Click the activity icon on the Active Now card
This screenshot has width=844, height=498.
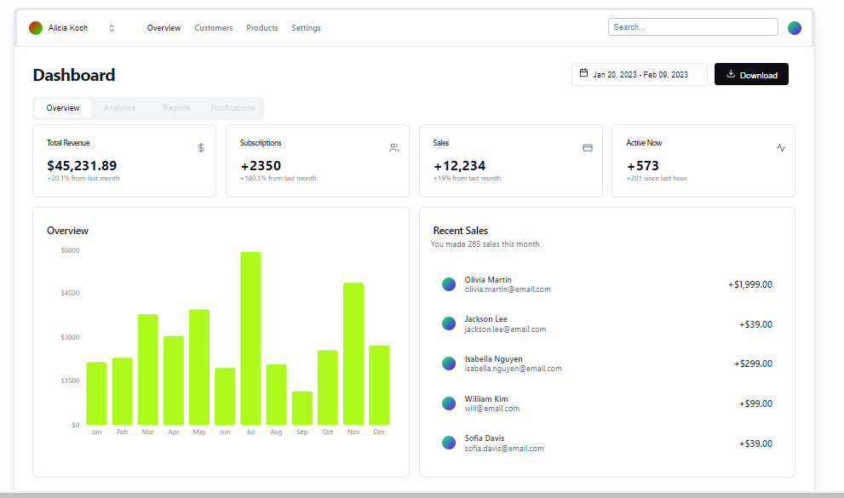781,147
